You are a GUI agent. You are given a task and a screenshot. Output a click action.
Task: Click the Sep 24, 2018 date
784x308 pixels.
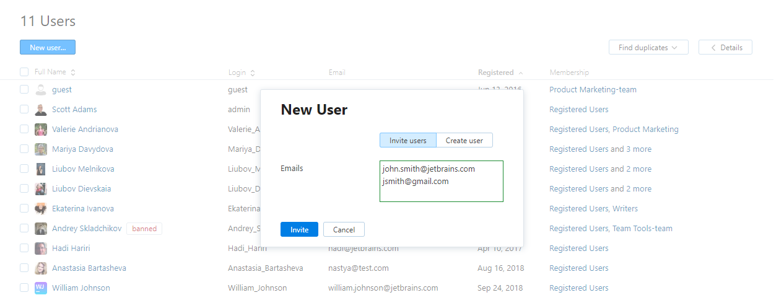click(x=500, y=288)
